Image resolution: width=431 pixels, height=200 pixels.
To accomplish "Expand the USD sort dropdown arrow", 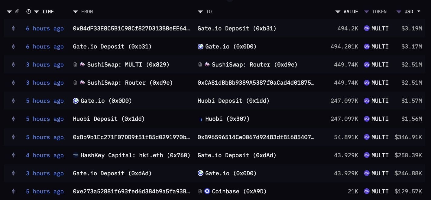I will click(x=419, y=11).
